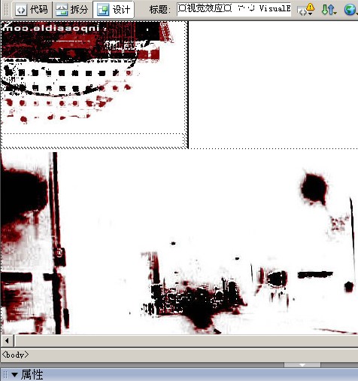Switch to Code view (代码)
The image size is (358, 381).
pyautogui.click(x=32, y=10)
